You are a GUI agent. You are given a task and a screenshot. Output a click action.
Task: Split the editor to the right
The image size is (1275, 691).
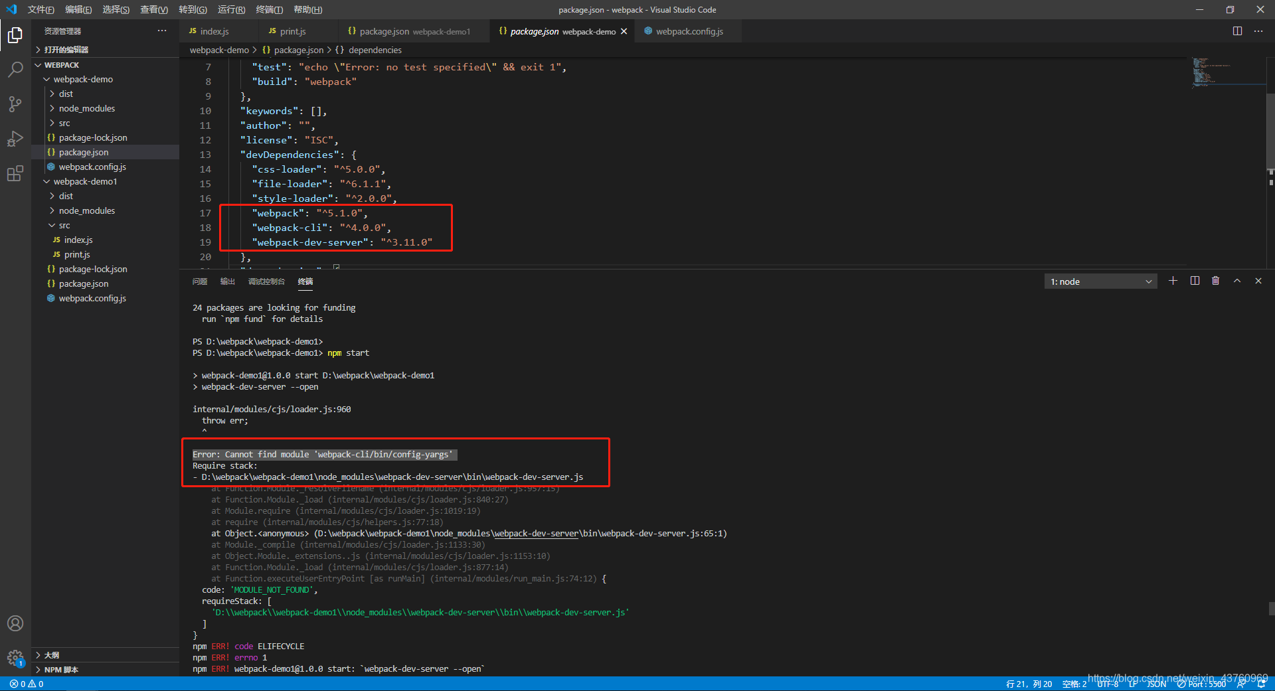click(1237, 31)
